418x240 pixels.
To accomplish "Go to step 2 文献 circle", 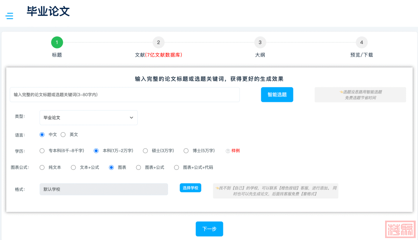I will (158, 42).
